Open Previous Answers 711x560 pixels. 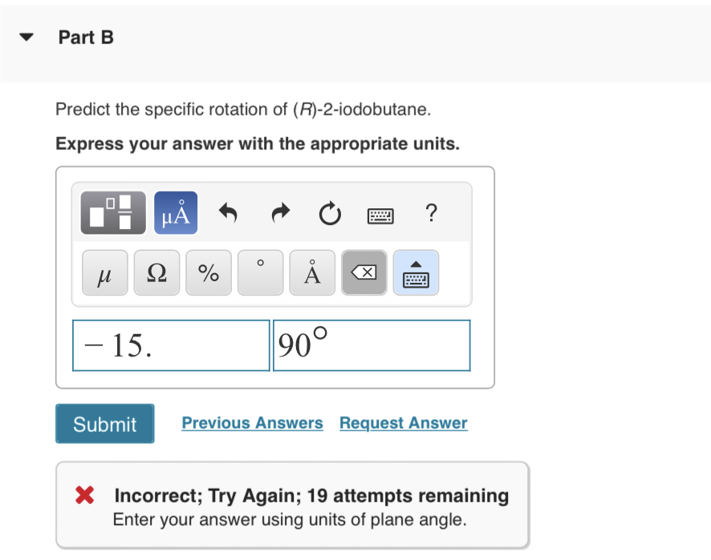coord(251,423)
